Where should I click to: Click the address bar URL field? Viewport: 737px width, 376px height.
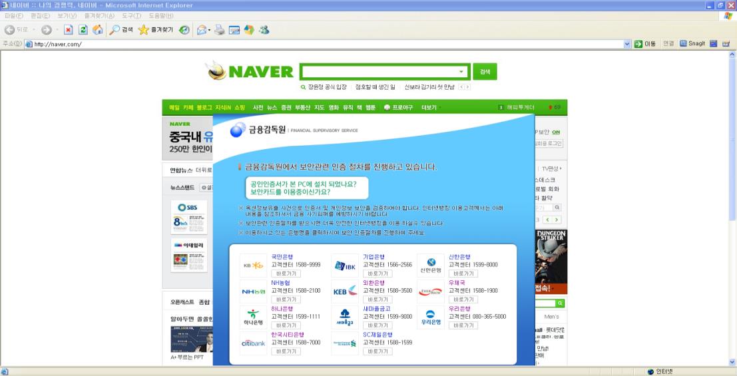[x=324, y=44]
